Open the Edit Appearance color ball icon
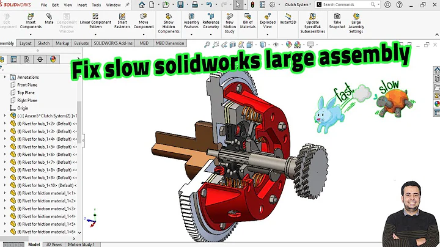 click(x=288, y=45)
